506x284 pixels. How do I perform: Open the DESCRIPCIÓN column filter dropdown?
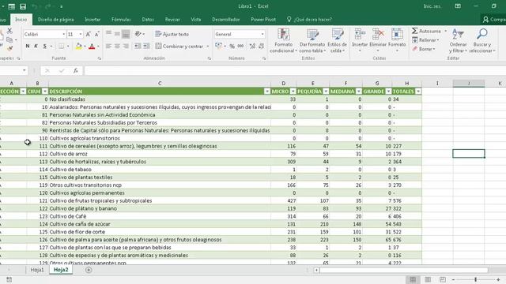tap(267, 92)
